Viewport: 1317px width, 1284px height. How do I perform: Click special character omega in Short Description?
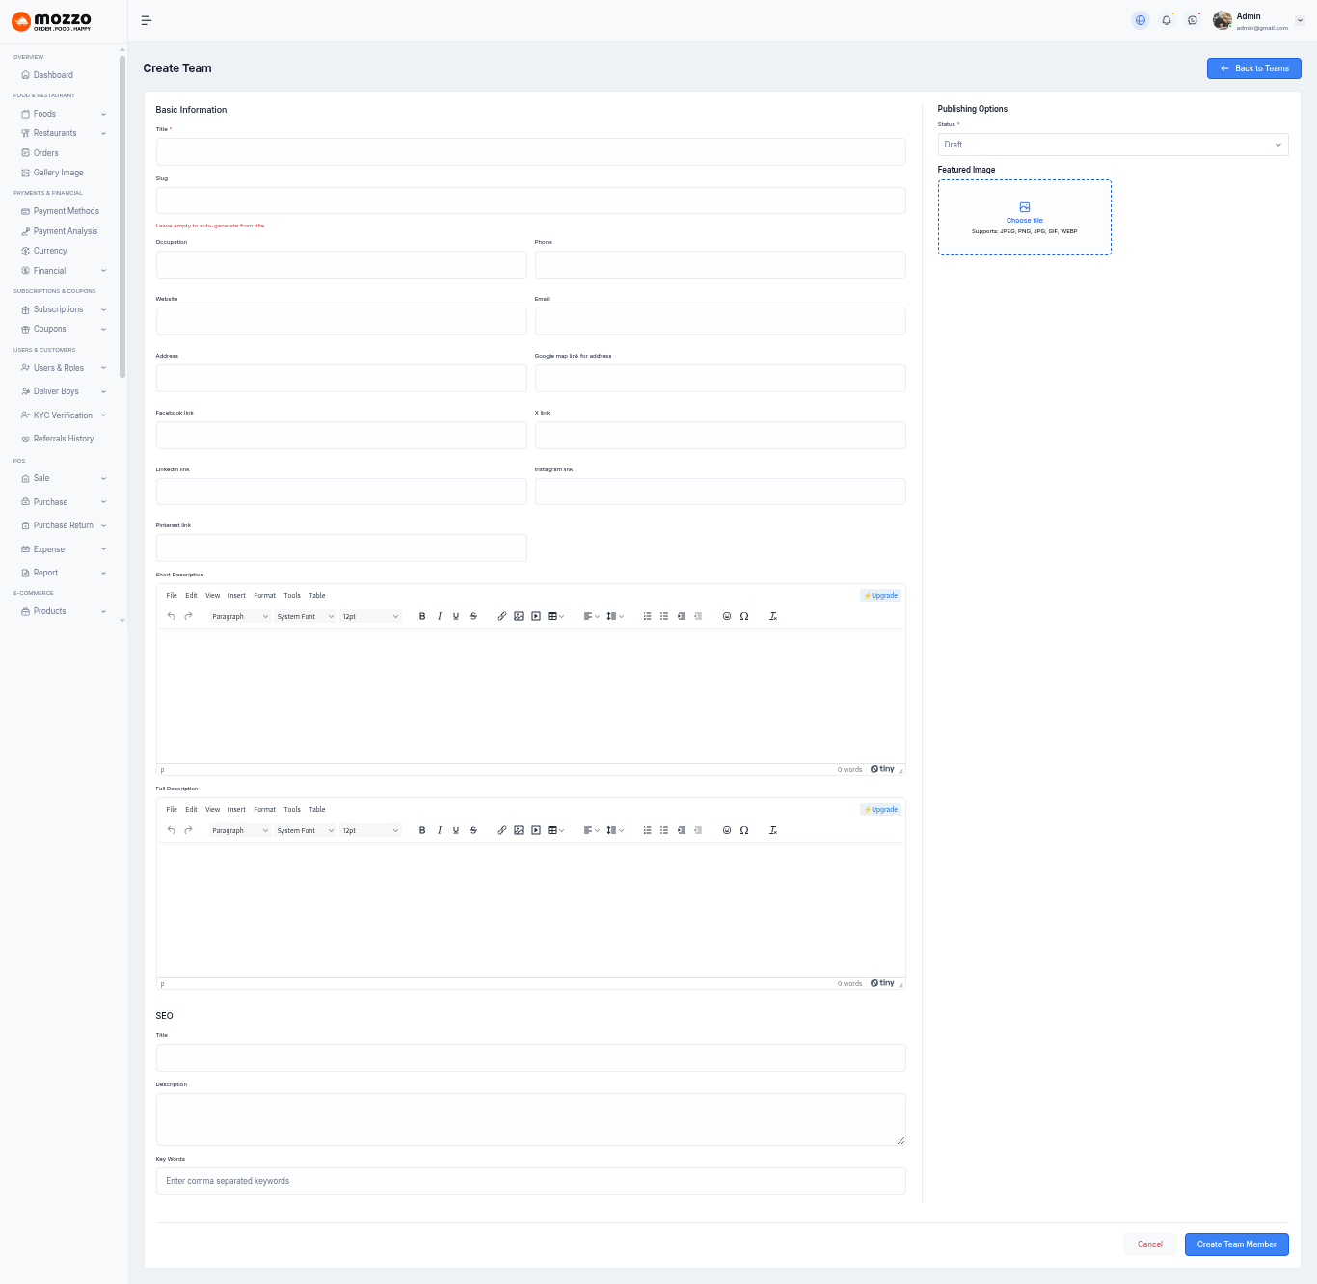point(744,616)
